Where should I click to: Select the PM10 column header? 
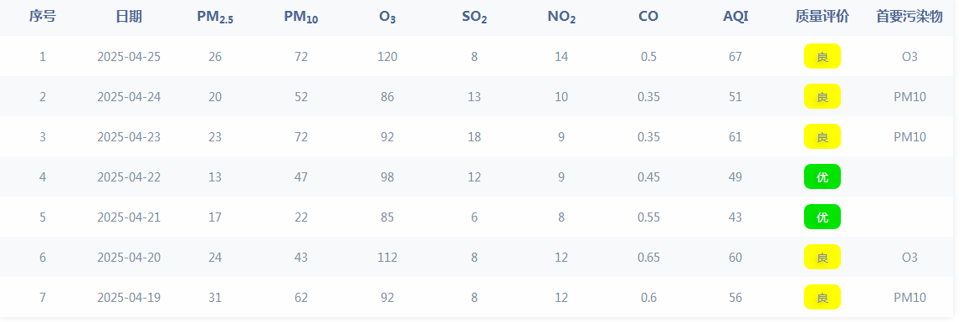[301, 18]
